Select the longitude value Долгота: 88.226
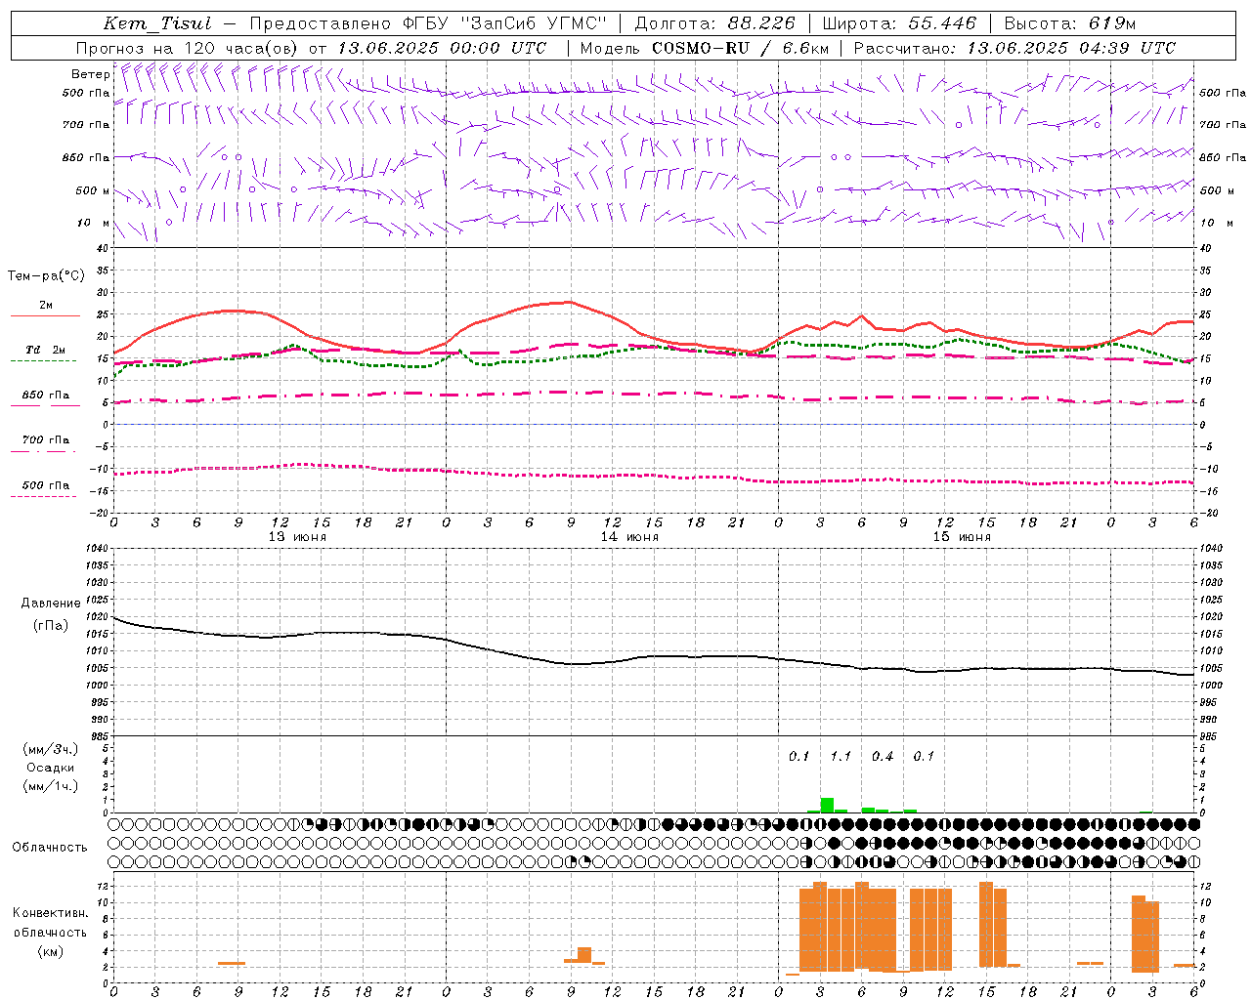The width and height of the screenshot is (1251, 1000). click(x=714, y=23)
